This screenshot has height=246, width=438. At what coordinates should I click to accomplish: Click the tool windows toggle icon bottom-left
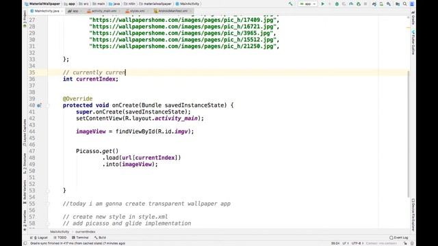pos(25,243)
